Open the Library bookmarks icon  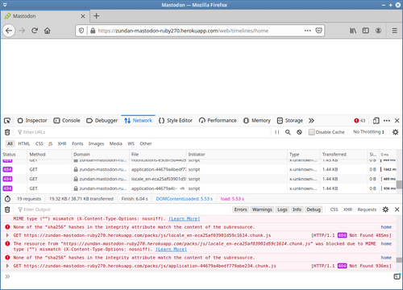click(x=353, y=31)
